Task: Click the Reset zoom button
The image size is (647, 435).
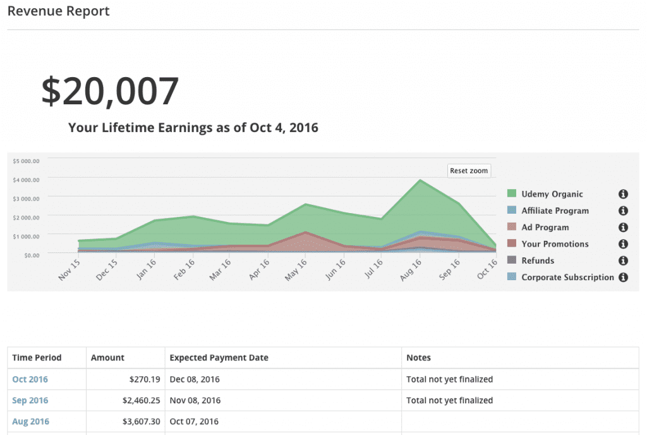Action: click(469, 170)
